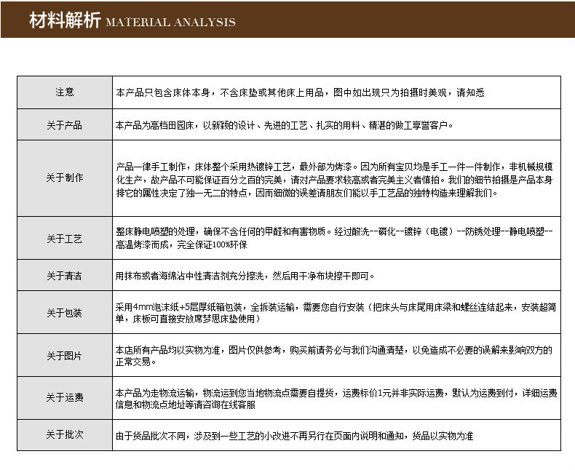This screenshot has width=575, height=470.
Task: Click the text starting 整床静电喷塑的处理
Action: (x=334, y=238)
